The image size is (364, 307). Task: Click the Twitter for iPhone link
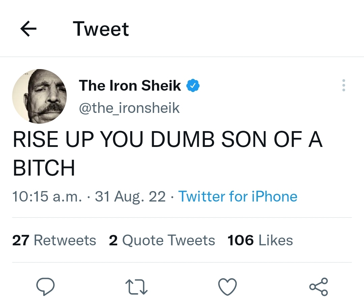click(x=238, y=196)
